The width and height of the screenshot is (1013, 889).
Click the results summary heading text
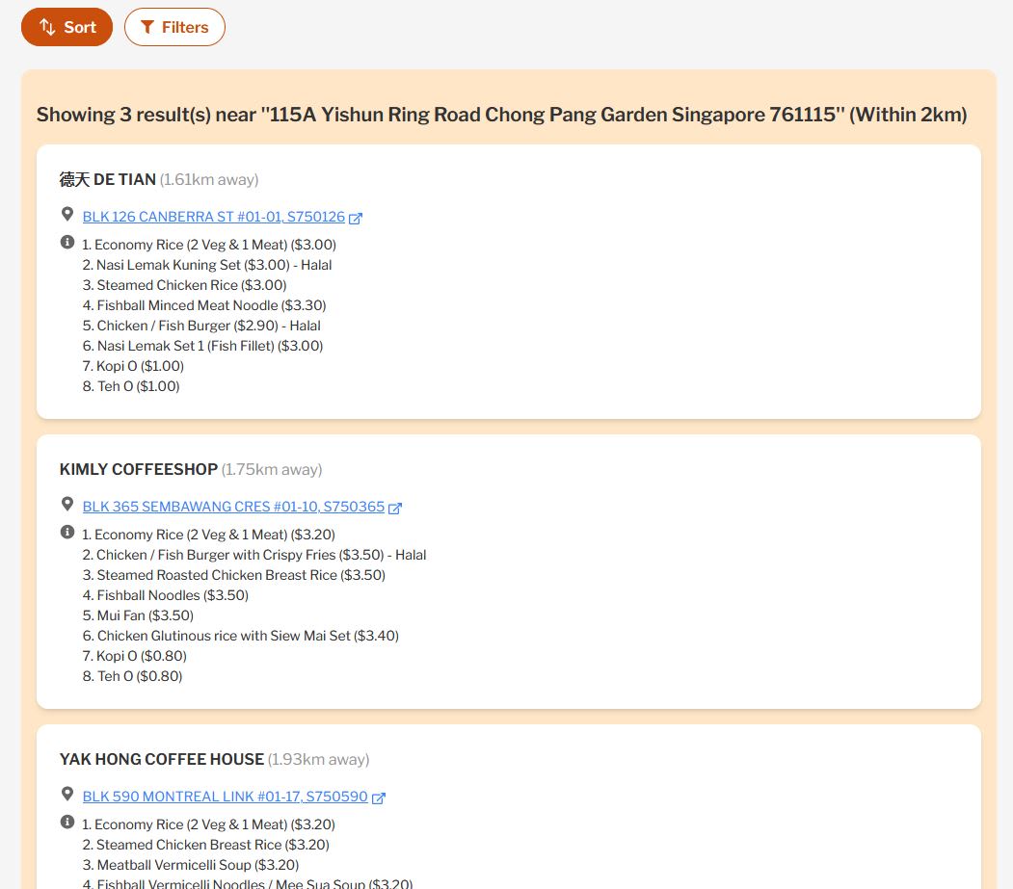[501, 115]
